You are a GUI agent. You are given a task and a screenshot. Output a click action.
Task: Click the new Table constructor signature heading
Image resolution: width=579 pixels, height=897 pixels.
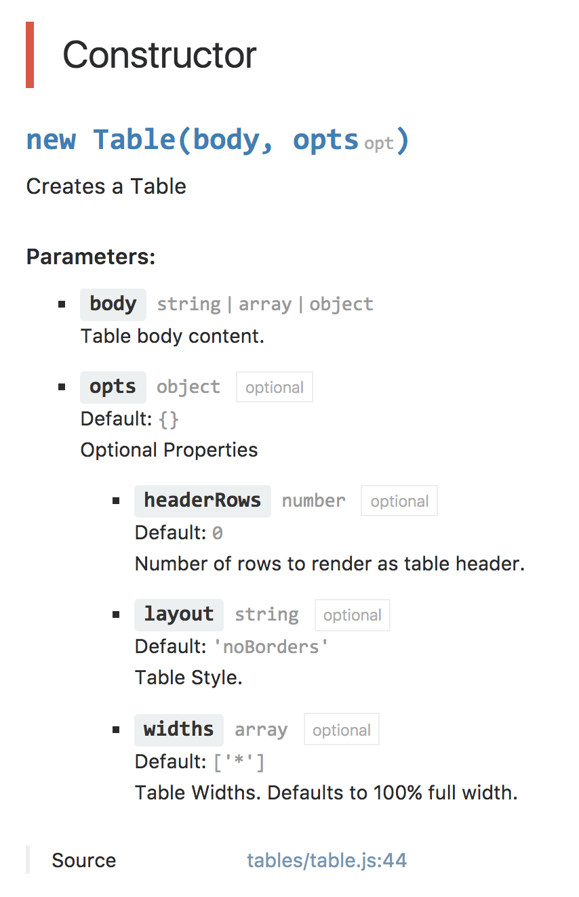pyautogui.click(x=218, y=140)
